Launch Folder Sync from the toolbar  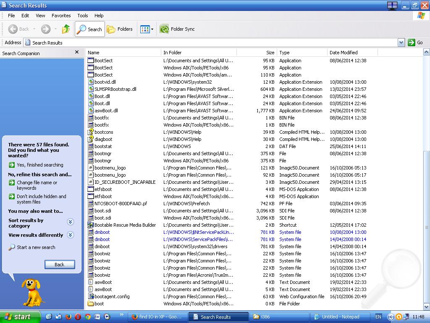[178, 29]
